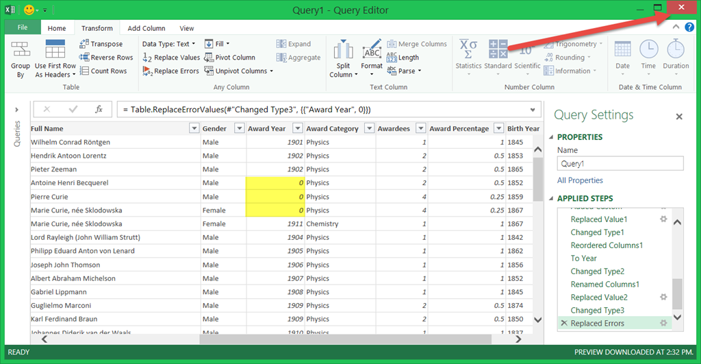Click the query Name input field
The height and width of the screenshot is (364, 701).
620,164
